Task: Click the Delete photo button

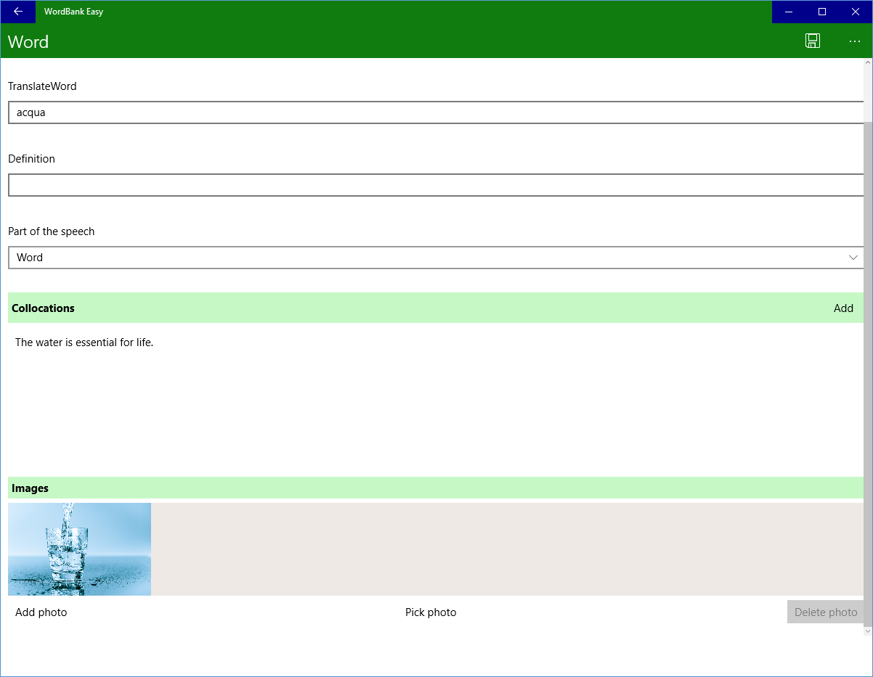Action: click(826, 612)
